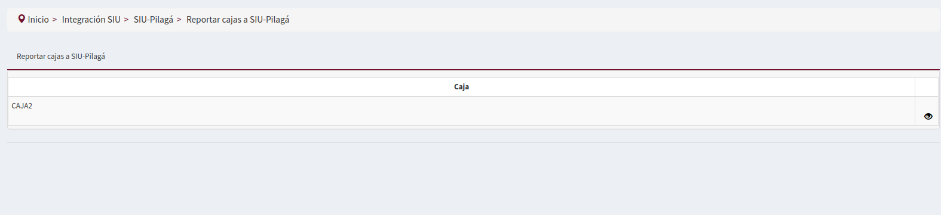Click the divider line below the table
Image resolution: width=941 pixels, height=215 pixels.
pos(473,142)
